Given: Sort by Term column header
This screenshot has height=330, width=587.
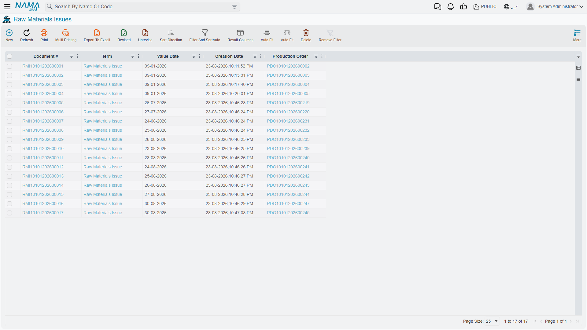Looking at the screenshot, I should 107,56.
